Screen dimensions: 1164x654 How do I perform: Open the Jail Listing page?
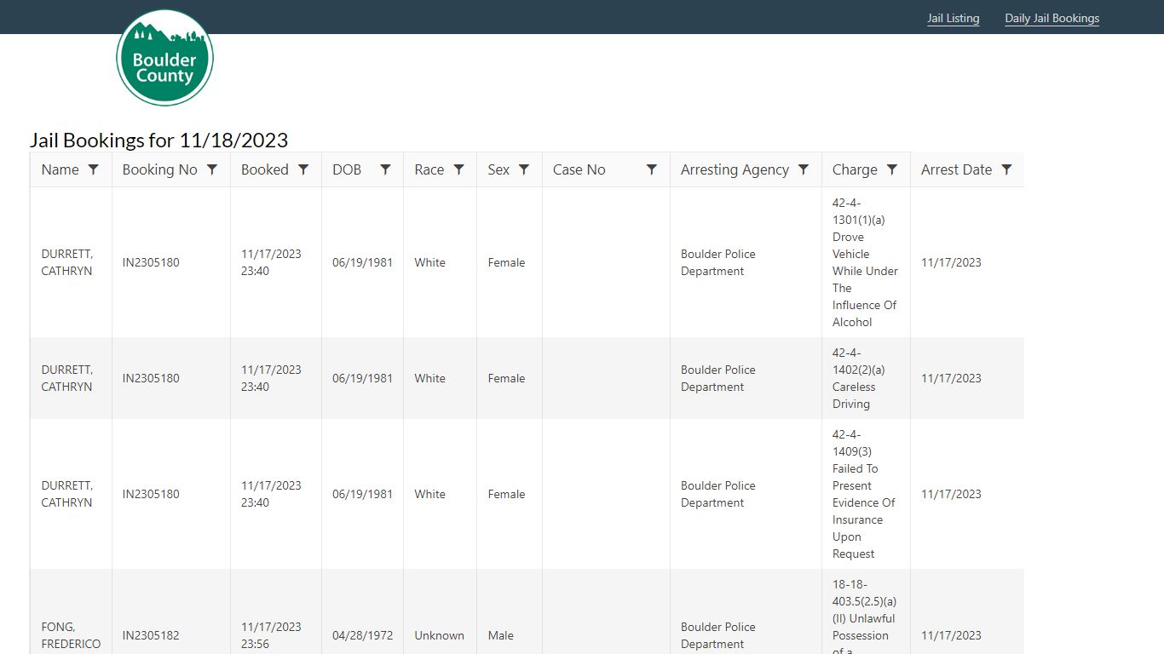(953, 18)
